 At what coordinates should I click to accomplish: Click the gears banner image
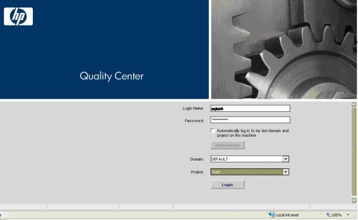coord(284,49)
